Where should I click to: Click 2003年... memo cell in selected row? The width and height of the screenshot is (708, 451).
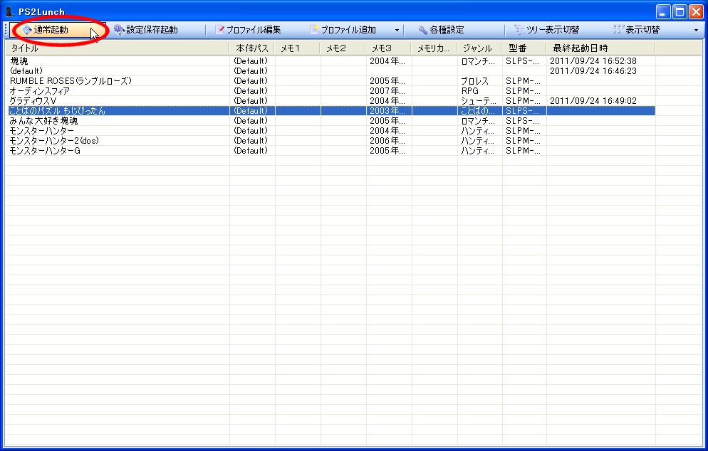[387, 111]
